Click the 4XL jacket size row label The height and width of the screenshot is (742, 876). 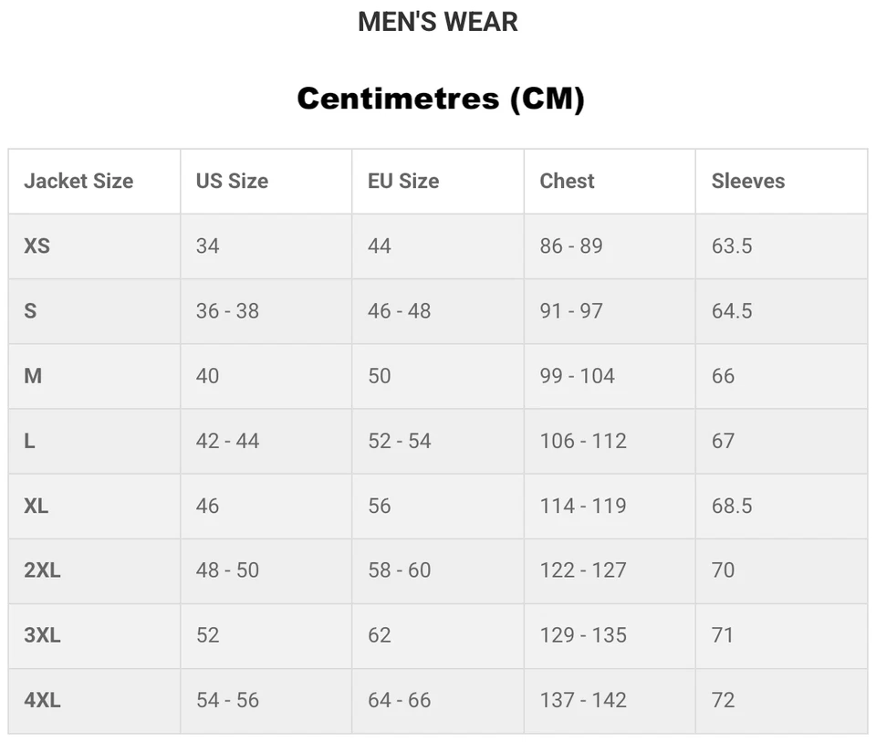pos(43,700)
